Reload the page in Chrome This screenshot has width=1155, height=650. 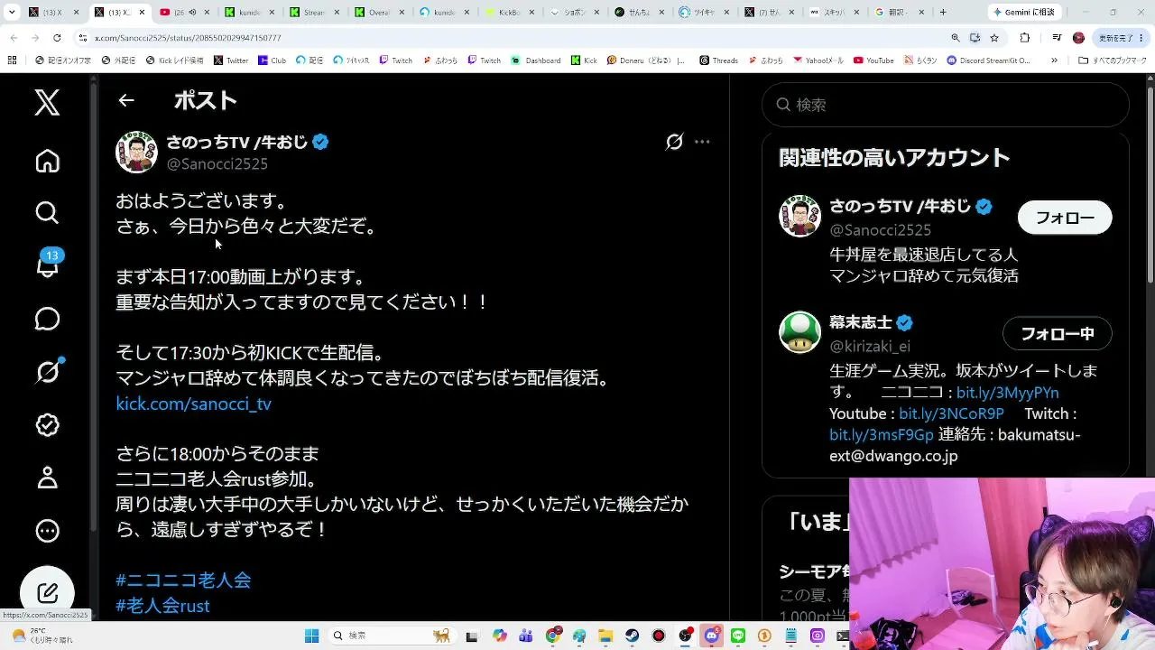click(x=57, y=38)
